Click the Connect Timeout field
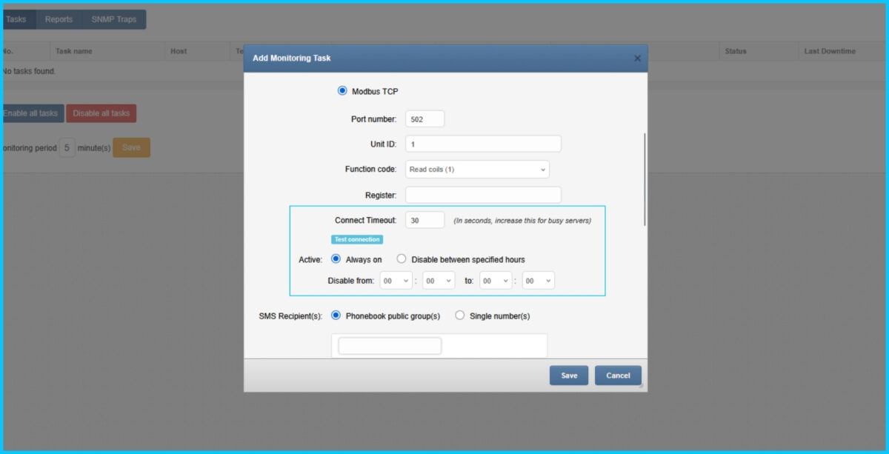 424,220
